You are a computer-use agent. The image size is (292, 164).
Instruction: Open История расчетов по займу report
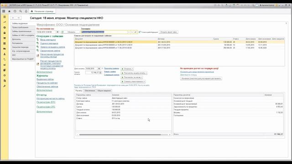[51, 98]
